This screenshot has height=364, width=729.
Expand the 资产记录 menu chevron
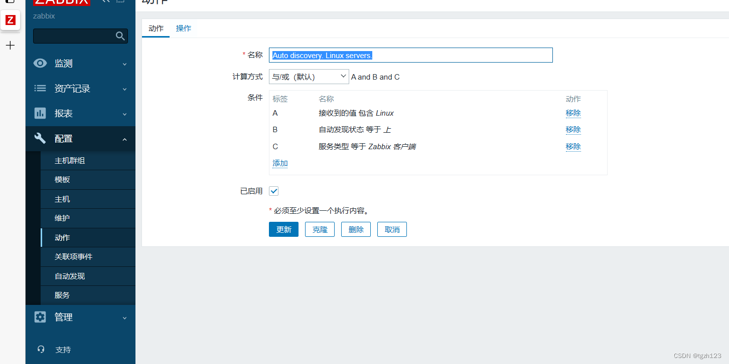click(x=125, y=89)
